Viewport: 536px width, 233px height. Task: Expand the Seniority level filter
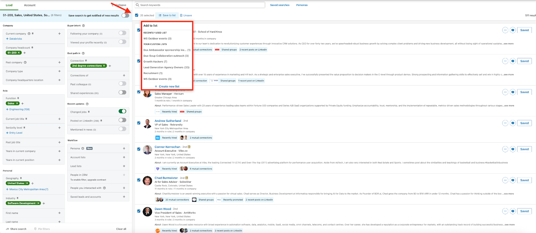[x=59, y=128]
